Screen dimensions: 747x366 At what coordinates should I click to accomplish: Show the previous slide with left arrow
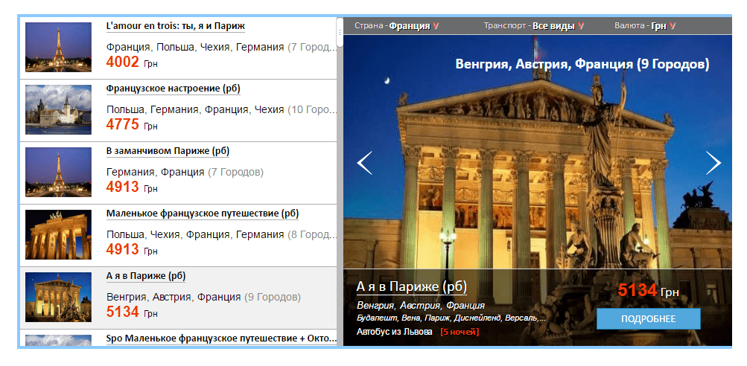(364, 163)
